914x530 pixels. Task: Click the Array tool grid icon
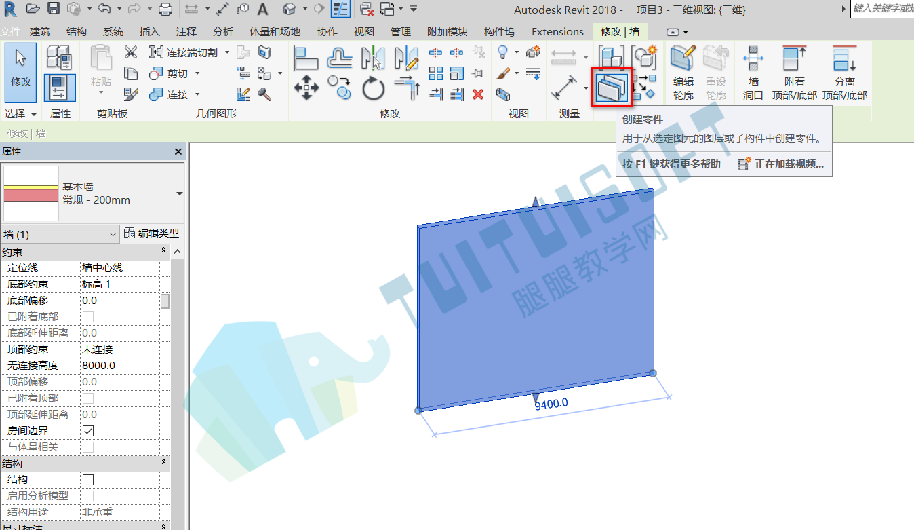coord(436,73)
